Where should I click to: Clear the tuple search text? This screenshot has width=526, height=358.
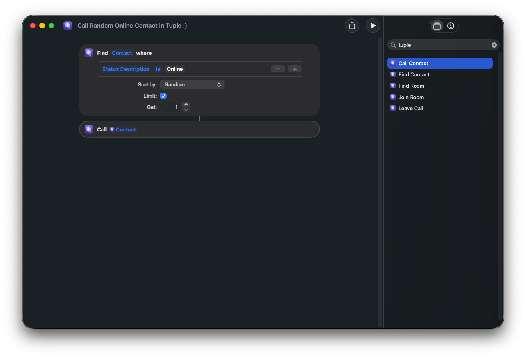pos(494,45)
